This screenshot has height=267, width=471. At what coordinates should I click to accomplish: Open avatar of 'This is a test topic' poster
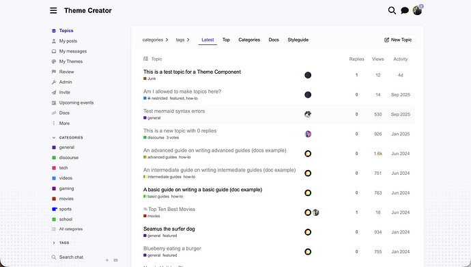pyautogui.click(x=308, y=75)
